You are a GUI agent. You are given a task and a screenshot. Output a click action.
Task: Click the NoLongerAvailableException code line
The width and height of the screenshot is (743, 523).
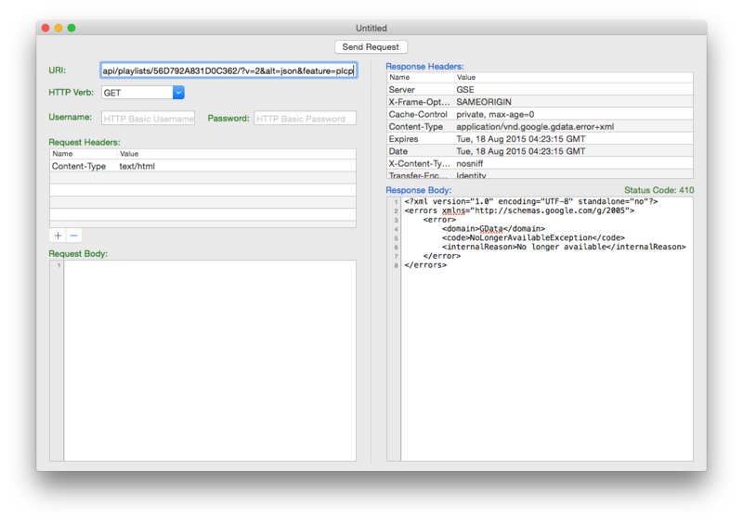[533, 237]
